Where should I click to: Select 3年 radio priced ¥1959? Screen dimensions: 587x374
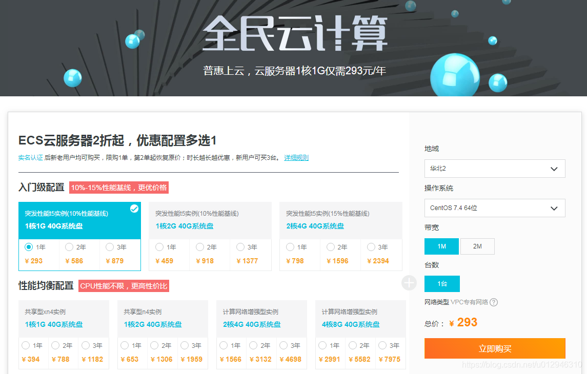[184, 345]
